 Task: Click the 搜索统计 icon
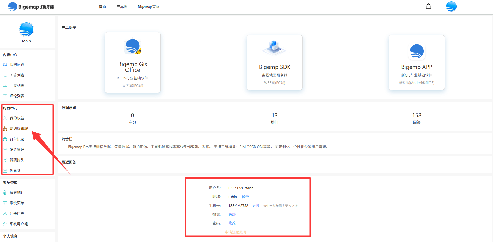(5, 193)
